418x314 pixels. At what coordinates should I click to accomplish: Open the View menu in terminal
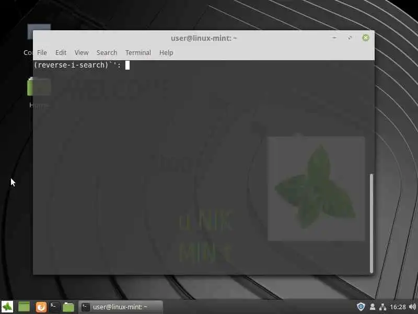pos(82,53)
